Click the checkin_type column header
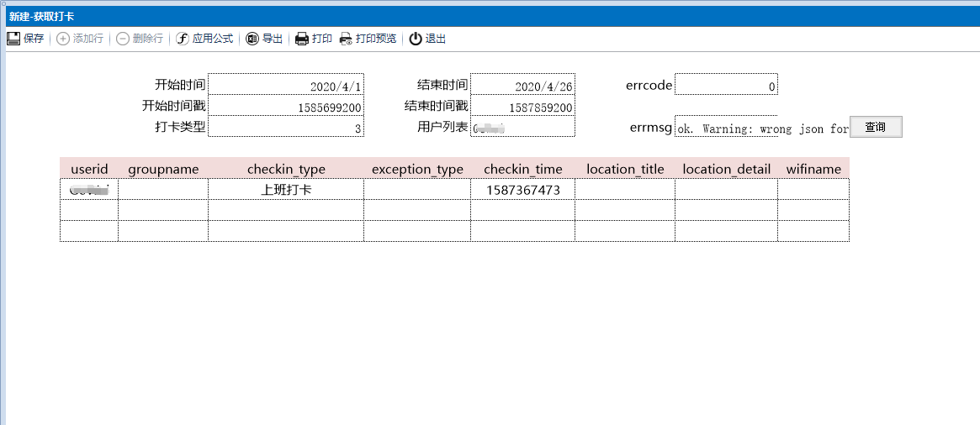The image size is (980, 425). point(286,169)
